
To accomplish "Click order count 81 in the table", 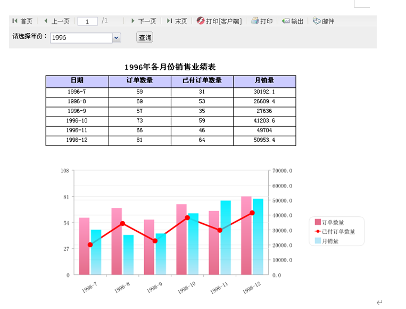I will pos(140,140).
